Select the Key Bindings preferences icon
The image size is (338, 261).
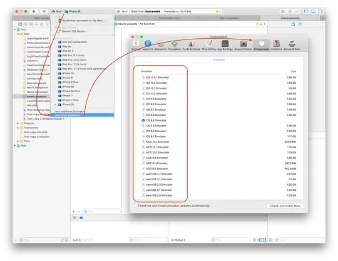[225, 45]
